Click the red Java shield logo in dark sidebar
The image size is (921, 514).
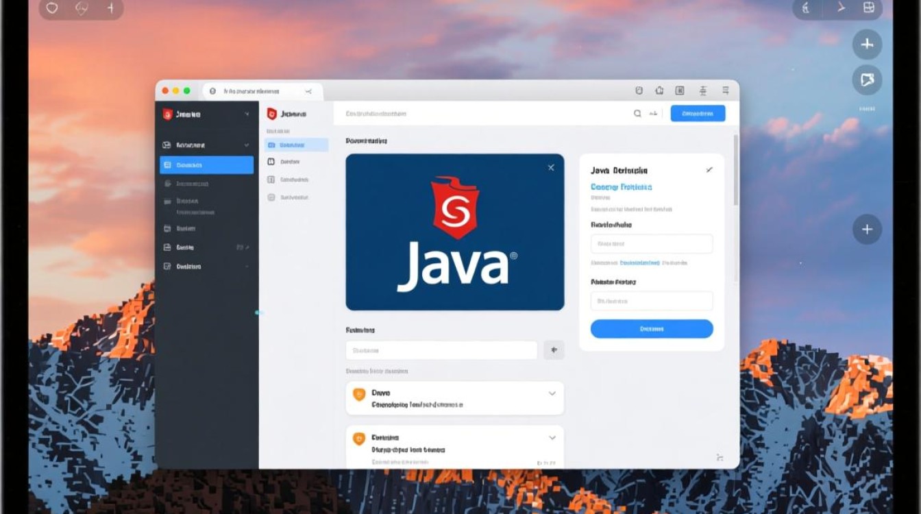click(x=167, y=114)
